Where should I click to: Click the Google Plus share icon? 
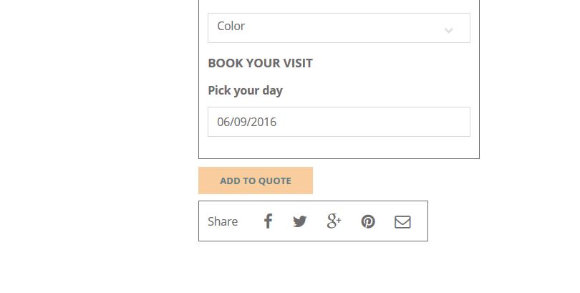pyautogui.click(x=334, y=221)
